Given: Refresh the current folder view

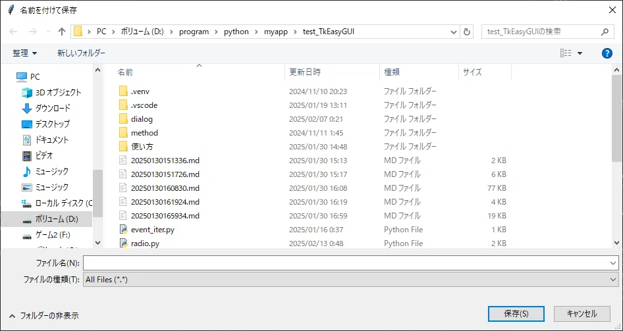Looking at the screenshot, I should [x=467, y=32].
